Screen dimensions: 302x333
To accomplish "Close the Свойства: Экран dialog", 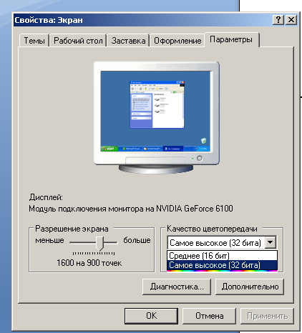I will click(291, 20).
